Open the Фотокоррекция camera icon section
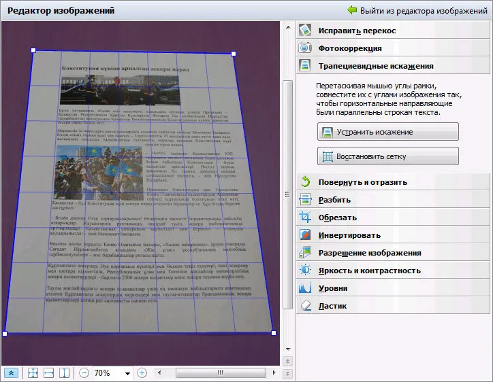The height and width of the screenshot is (382, 493). click(x=304, y=48)
